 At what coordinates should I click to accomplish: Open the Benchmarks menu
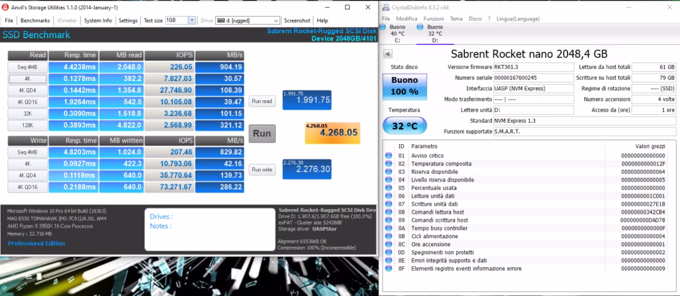pyautogui.click(x=35, y=21)
